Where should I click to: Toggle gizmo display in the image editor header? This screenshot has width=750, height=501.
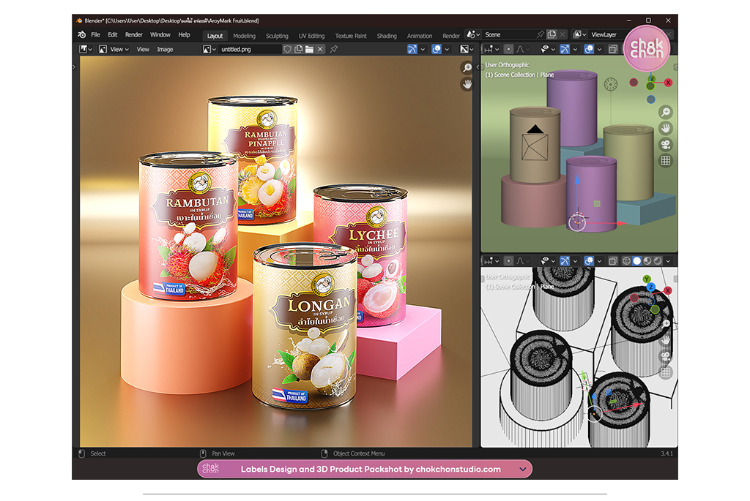412,49
